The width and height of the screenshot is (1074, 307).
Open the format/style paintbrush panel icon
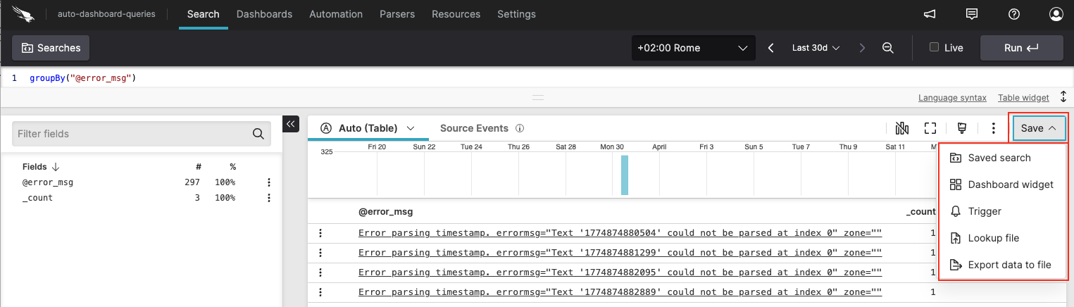point(961,128)
